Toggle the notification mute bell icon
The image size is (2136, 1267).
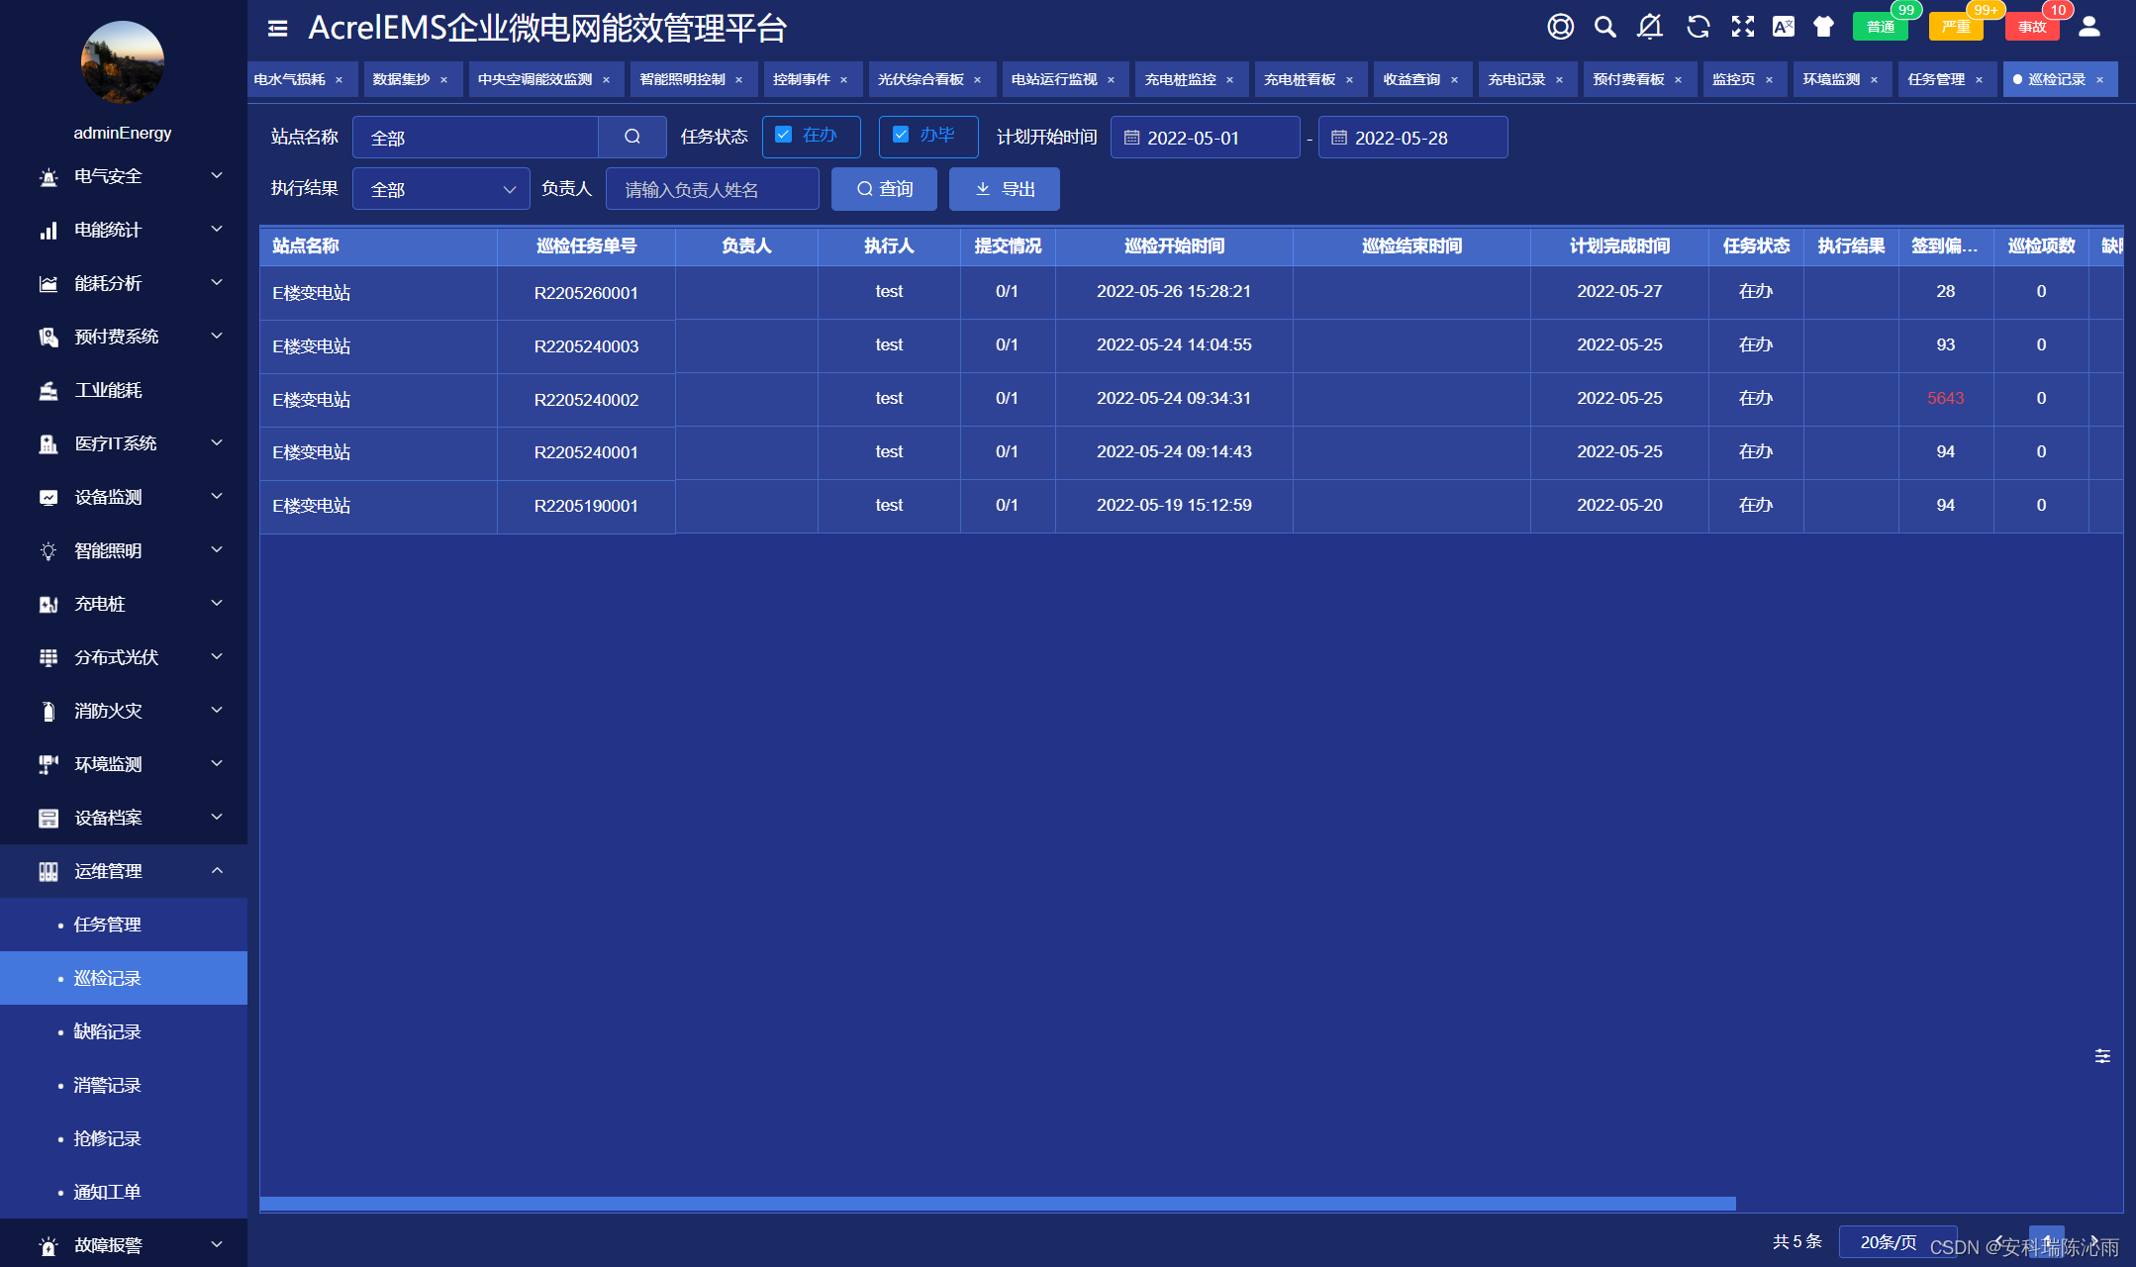[1650, 27]
